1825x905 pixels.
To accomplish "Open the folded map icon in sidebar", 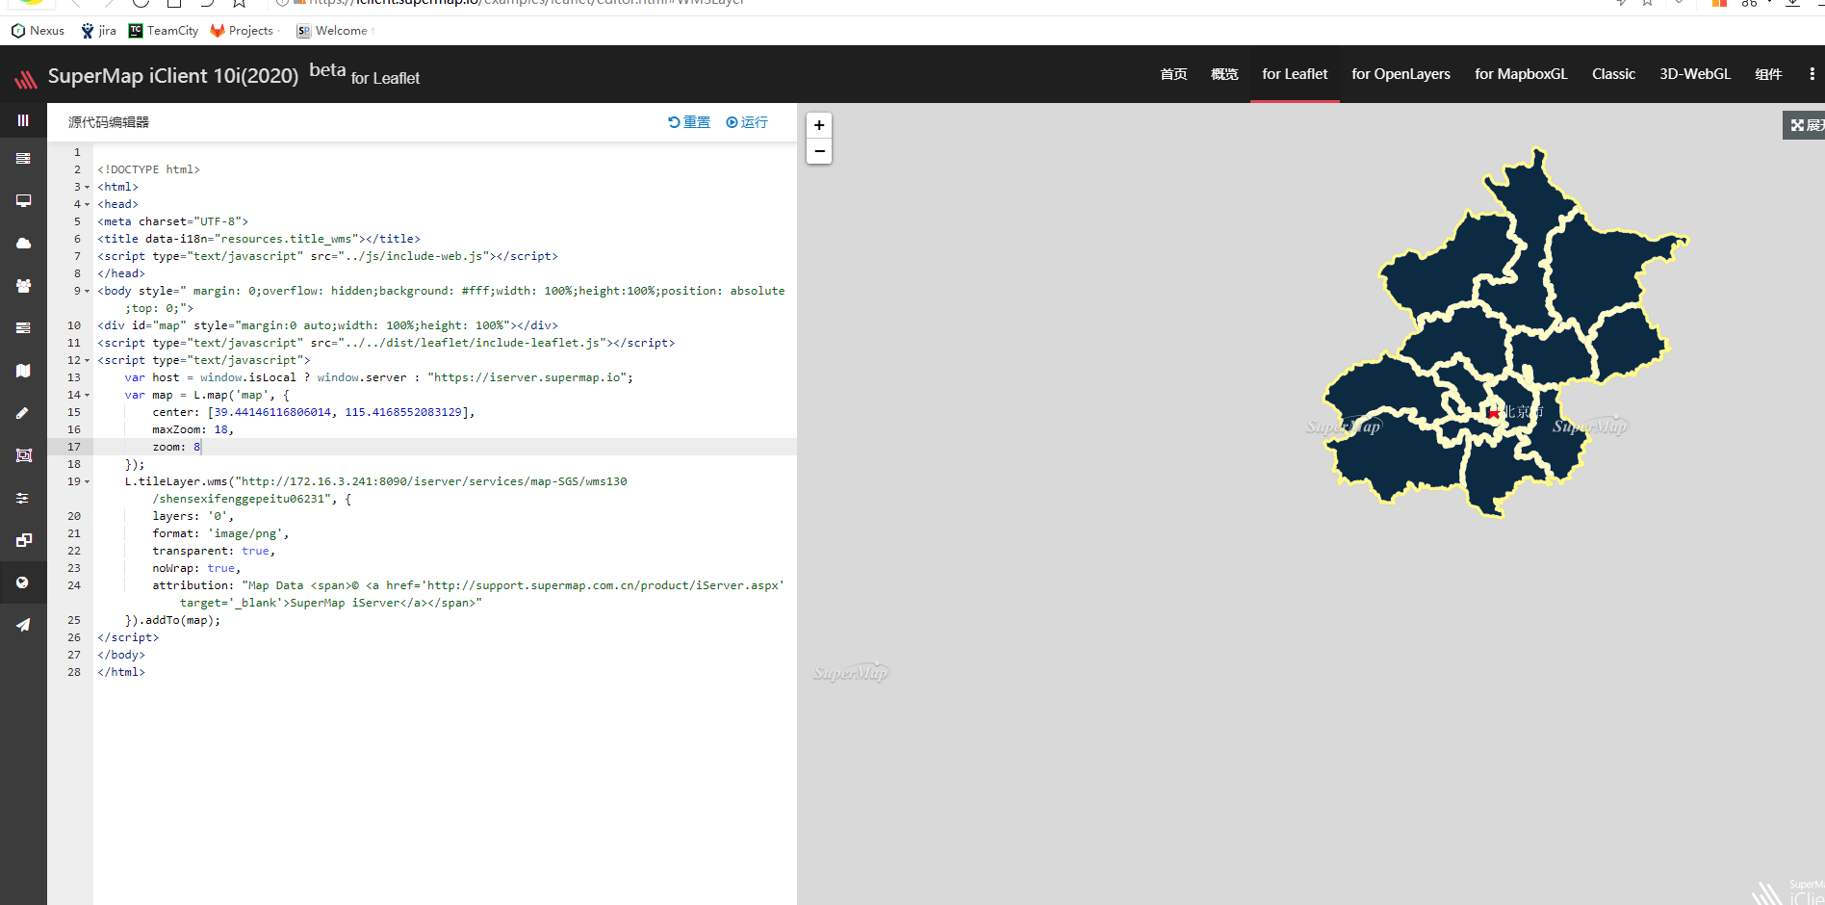I will point(23,371).
